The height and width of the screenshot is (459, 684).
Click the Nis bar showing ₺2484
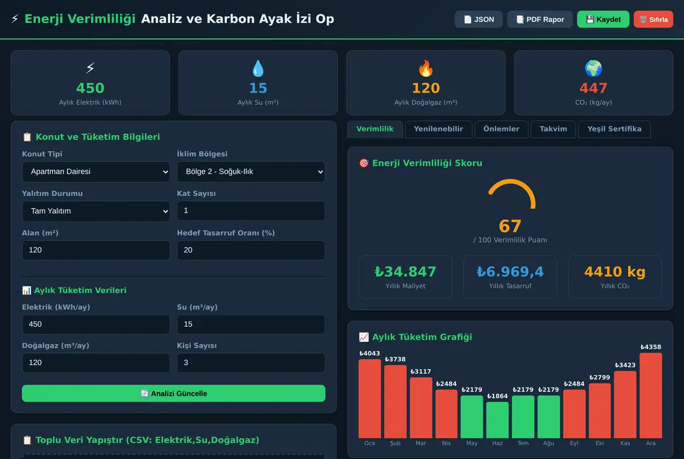(x=446, y=413)
